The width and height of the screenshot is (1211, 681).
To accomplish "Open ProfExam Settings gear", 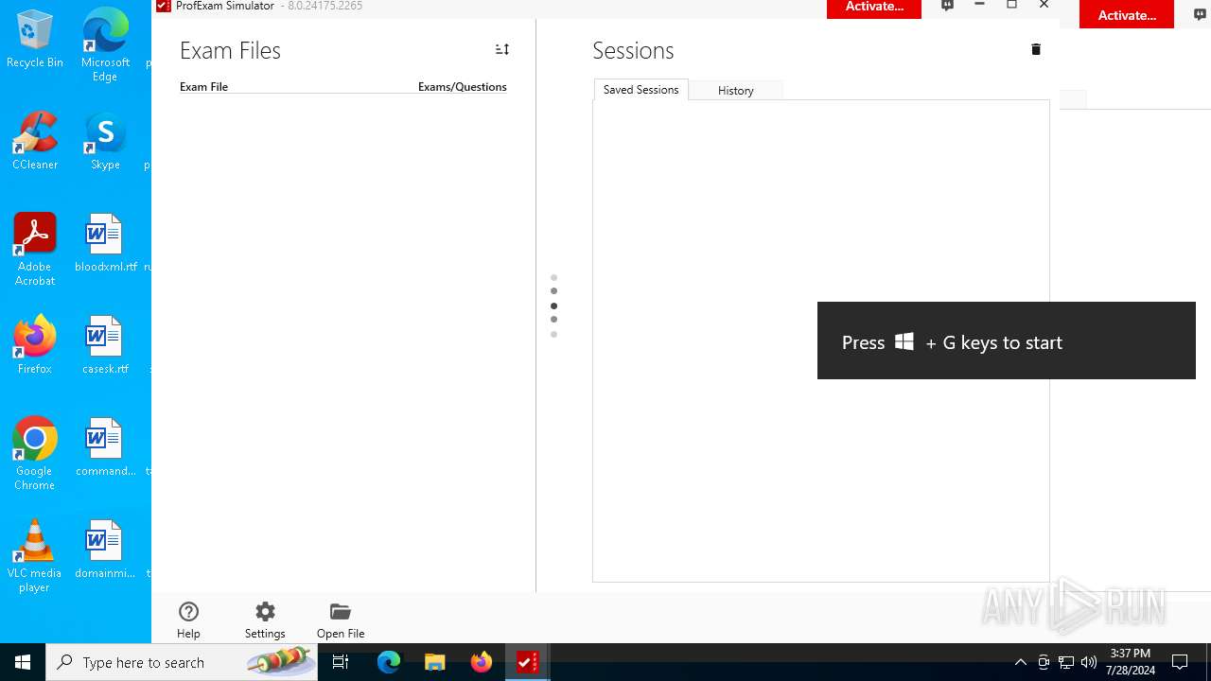I will pos(265,620).
